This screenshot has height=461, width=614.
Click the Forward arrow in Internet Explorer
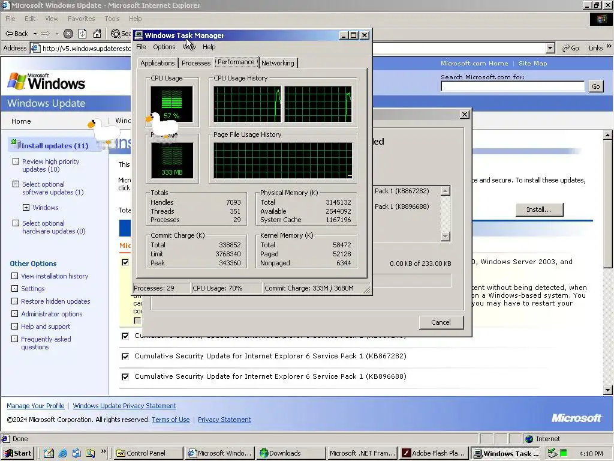pos(46,34)
